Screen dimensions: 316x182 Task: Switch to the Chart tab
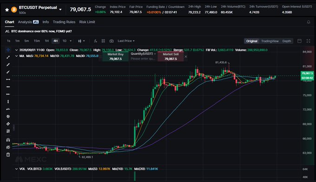coord(9,22)
